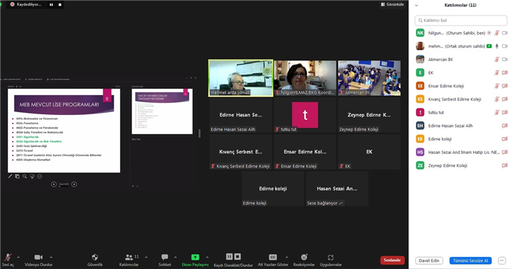The height and width of the screenshot is (269, 512).
Task: Go to previous slide arrow
Action: click(54, 185)
